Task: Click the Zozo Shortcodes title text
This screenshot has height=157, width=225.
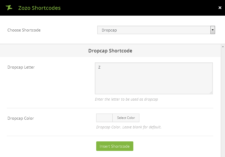Action: click(x=39, y=8)
